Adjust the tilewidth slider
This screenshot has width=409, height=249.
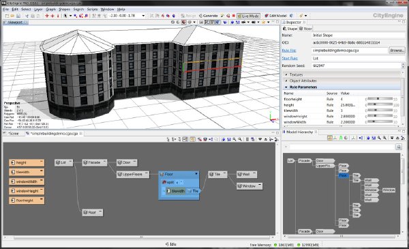pyautogui.click(x=380, y=111)
